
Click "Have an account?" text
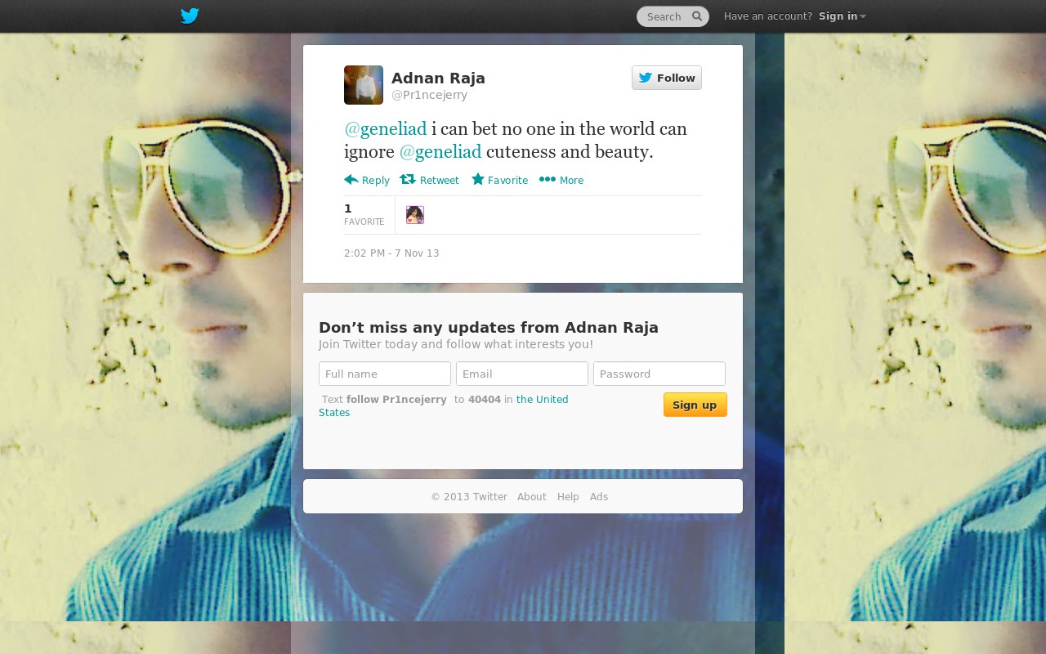768,16
